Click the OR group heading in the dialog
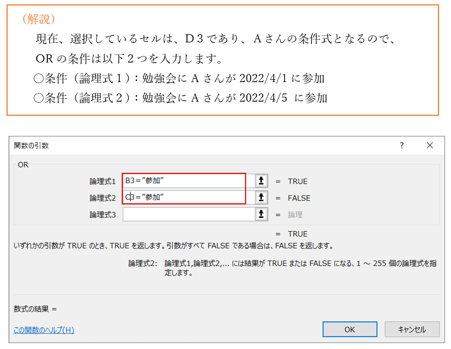 point(23,164)
